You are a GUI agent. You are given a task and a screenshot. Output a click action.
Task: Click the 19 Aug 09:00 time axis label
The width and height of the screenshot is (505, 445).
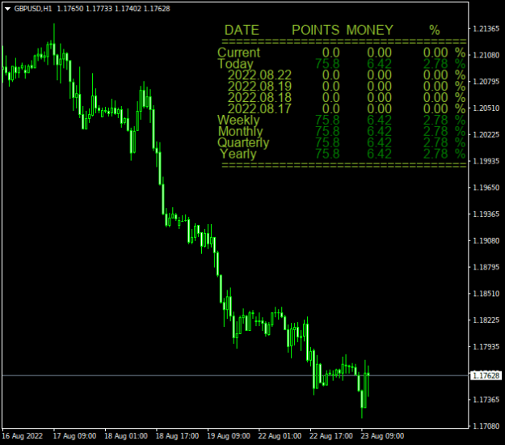tap(229, 436)
